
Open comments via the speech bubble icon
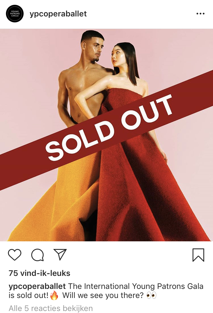point(37,255)
